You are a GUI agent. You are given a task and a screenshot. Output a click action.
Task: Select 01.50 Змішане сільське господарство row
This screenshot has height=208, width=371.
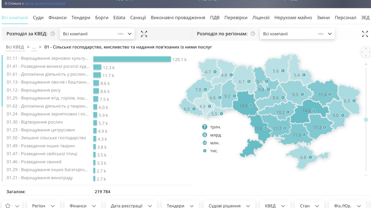coord(46,138)
